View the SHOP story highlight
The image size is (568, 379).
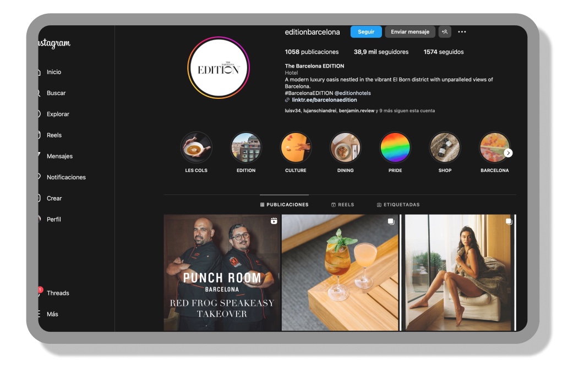point(445,147)
